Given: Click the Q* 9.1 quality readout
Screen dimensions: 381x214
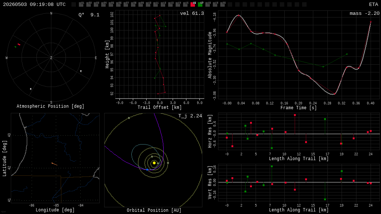Looking at the screenshot, I should [89, 15].
